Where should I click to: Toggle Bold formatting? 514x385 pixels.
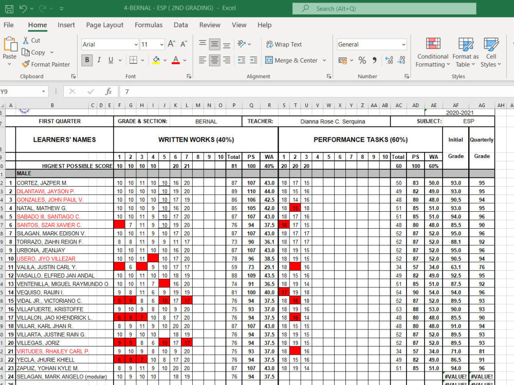[87, 60]
